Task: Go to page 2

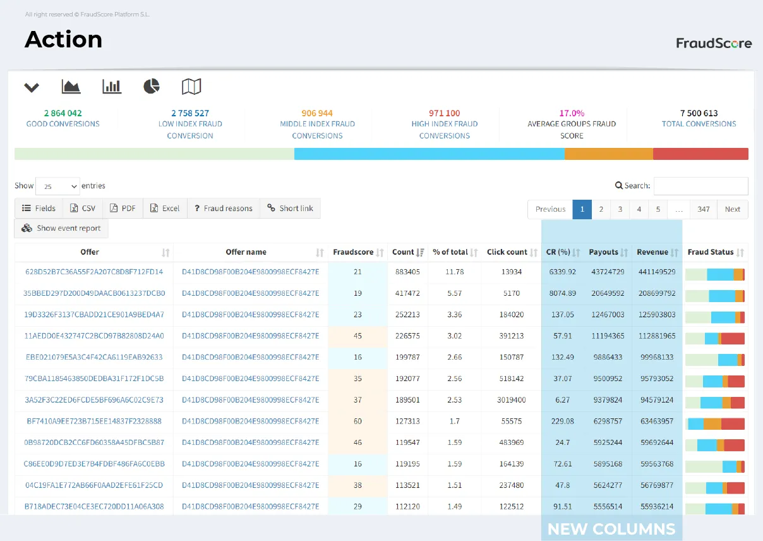Action: [601, 209]
